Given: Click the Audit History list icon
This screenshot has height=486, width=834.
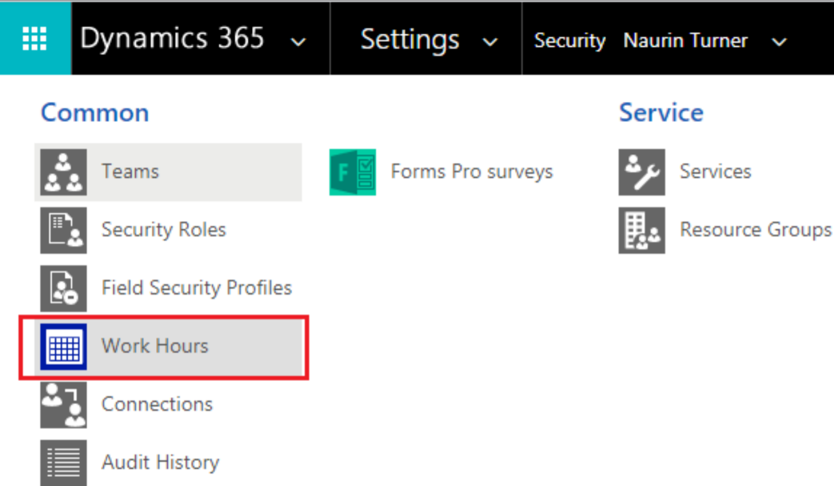Looking at the screenshot, I should click(x=63, y=463).
